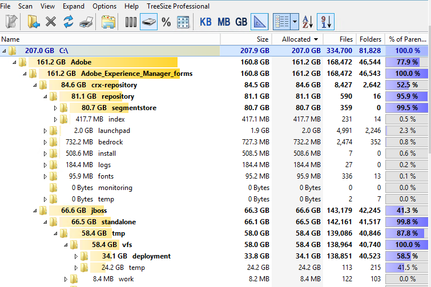
Task: Click the Select Directory folder icon
Action: [34, 22]
